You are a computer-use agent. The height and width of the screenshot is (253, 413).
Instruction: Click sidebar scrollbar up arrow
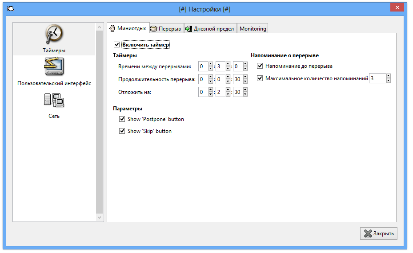pos(99,27)
